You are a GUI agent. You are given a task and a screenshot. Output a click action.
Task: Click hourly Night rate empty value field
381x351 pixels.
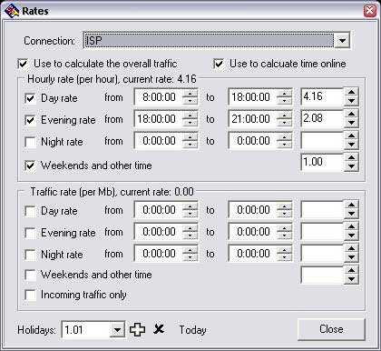click(322, 140)
